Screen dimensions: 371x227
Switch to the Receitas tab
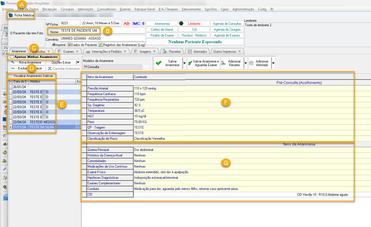coord(175,52)
